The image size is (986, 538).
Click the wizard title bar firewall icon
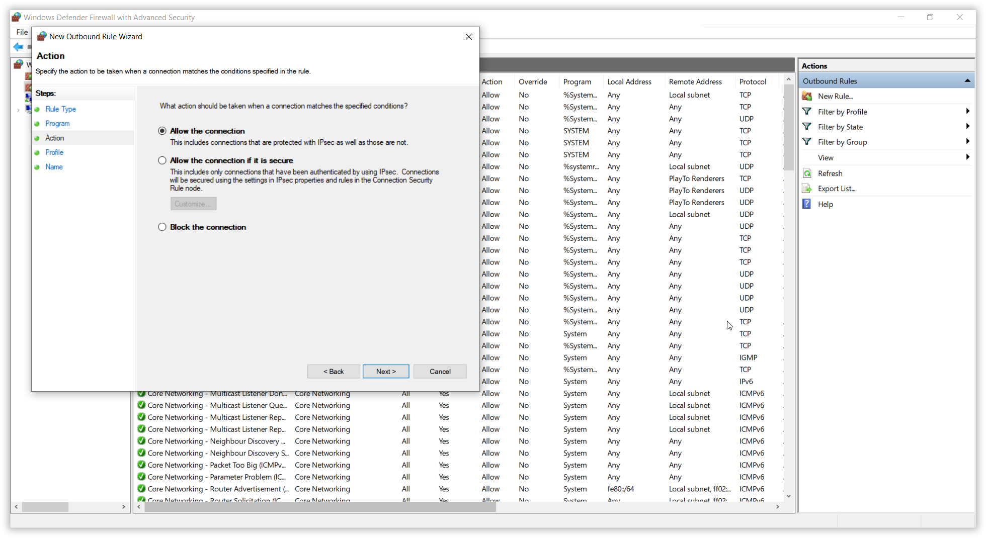pyautogui.click(x=42, y=37)
